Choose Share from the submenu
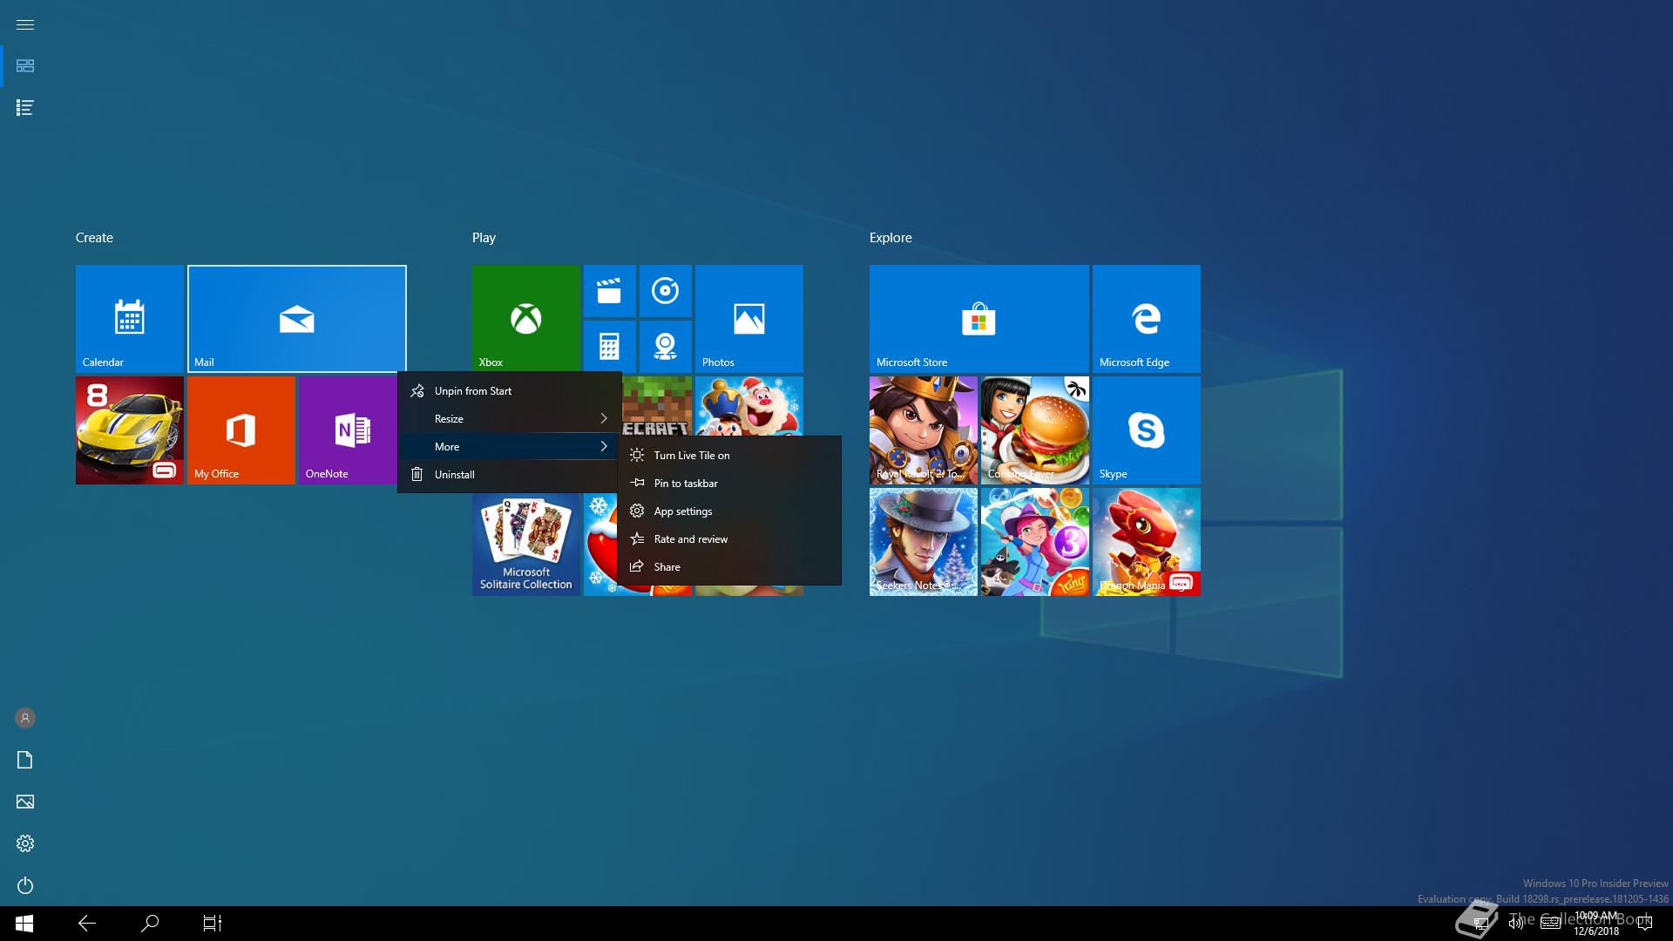This screenshot has width=1673, height=941. (729, 567)
